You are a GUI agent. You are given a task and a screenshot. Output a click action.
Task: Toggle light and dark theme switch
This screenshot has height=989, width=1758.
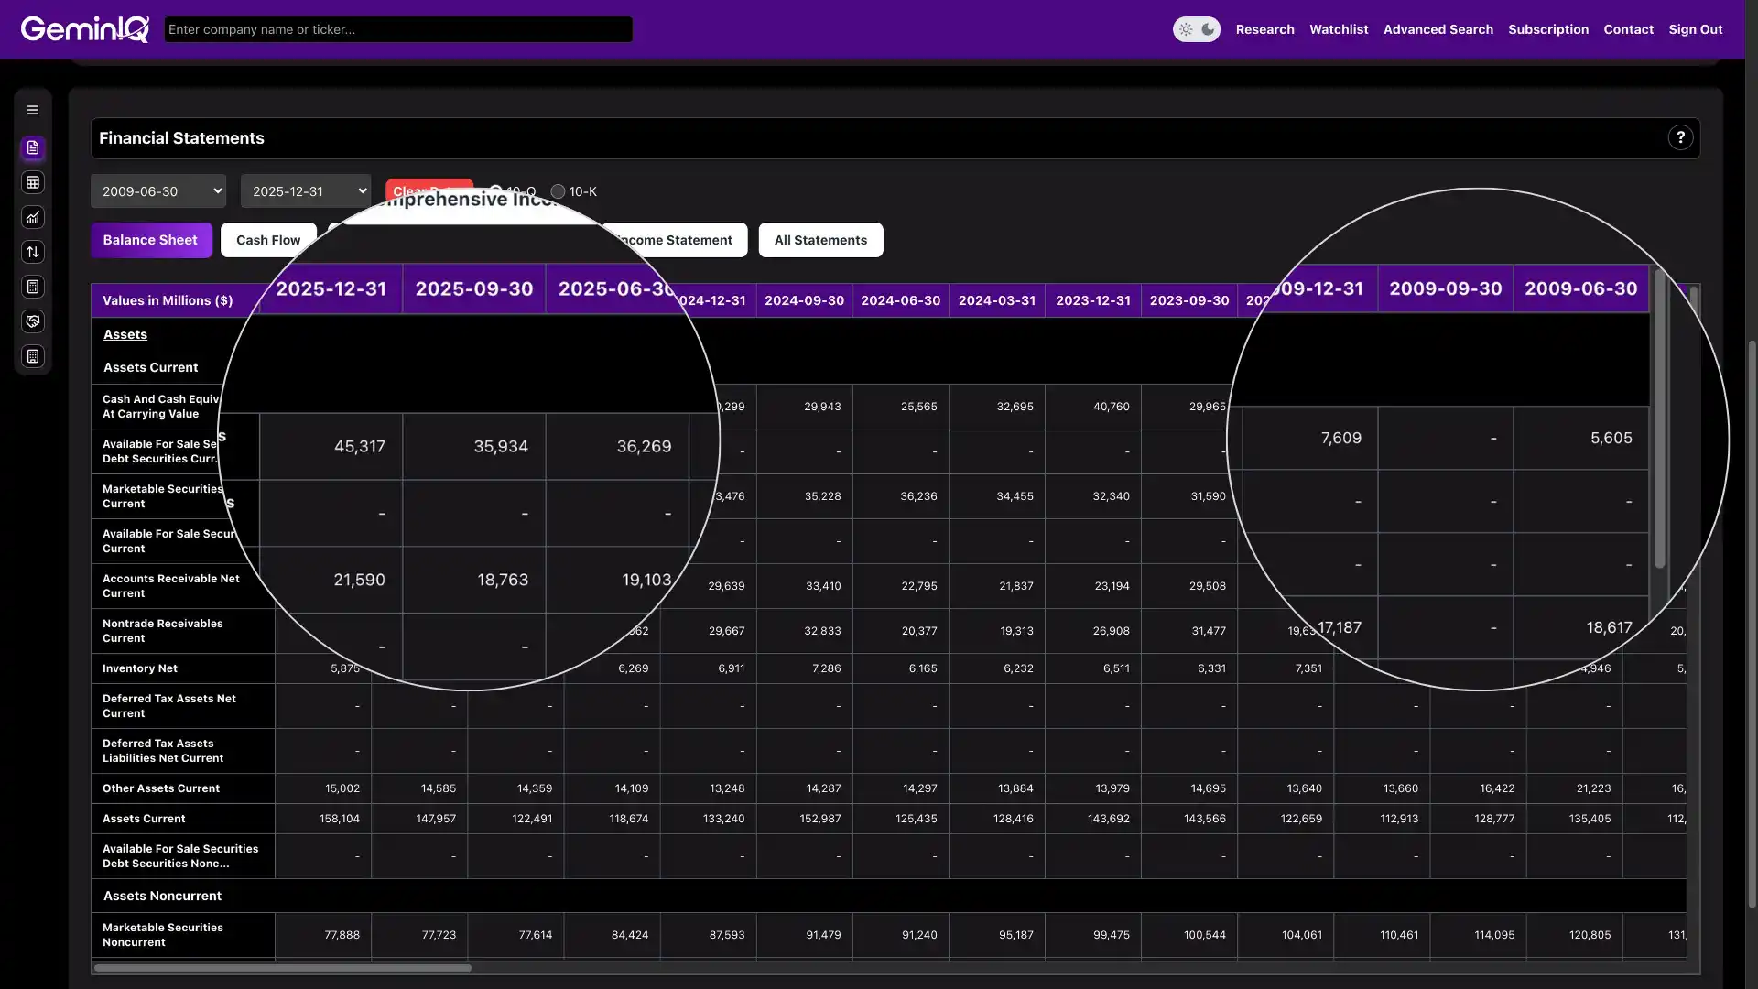[1197, 29]
